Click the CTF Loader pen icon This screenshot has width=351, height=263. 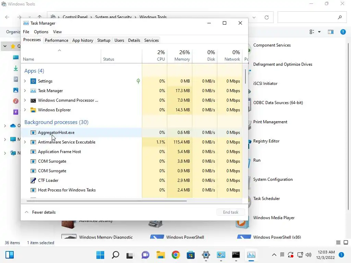point(33,180)
